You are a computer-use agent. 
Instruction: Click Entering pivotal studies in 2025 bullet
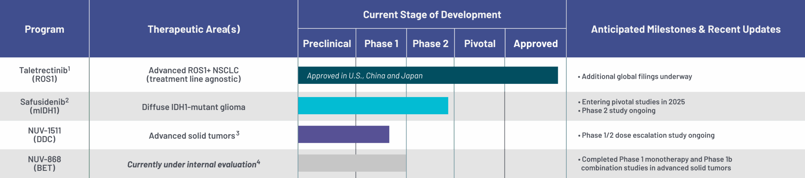[633, 102]
